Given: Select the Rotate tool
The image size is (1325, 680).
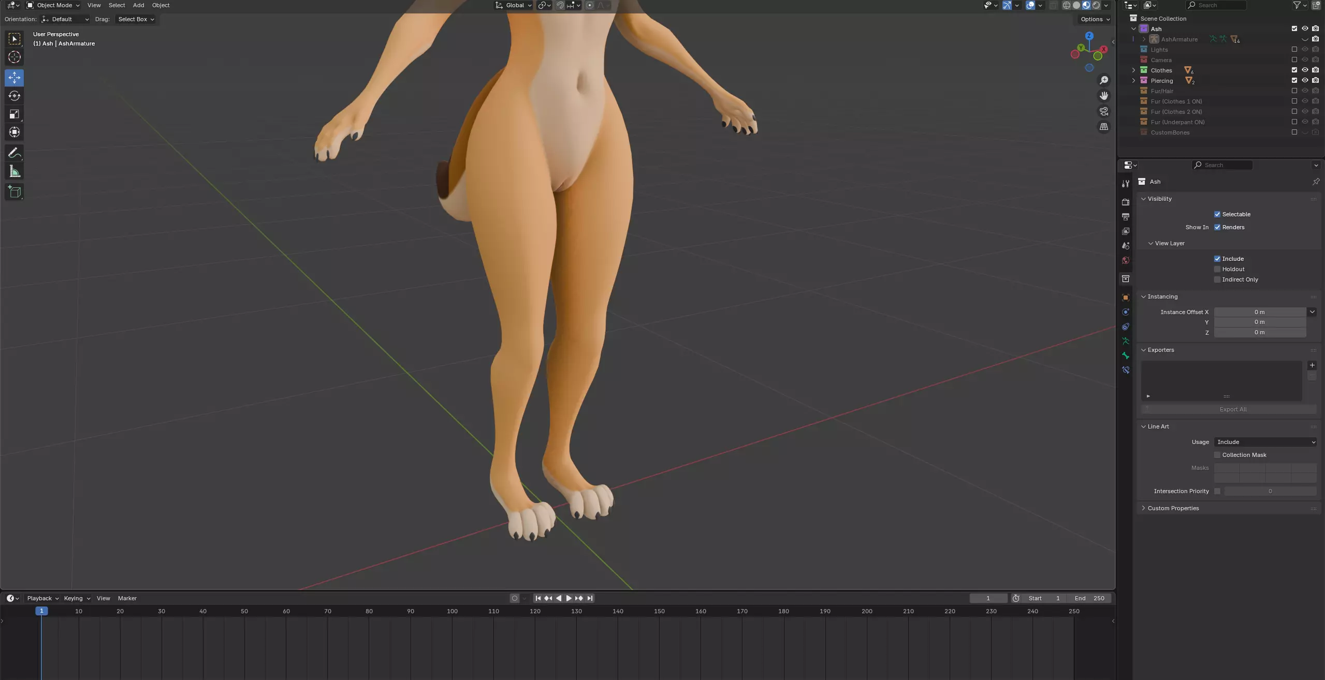Looking at the screenshot, I should point(14,96).
